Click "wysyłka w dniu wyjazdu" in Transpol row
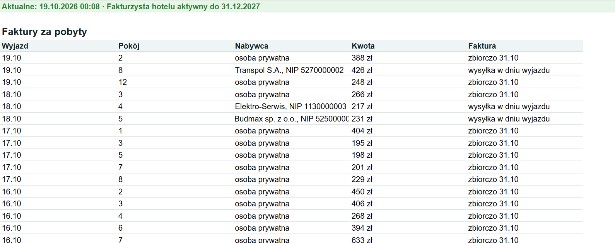Viewport: 615px width, 243px height. coord(509,70)
